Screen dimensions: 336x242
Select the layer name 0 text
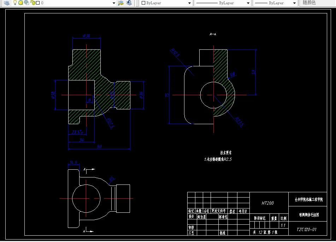[x=42, y=3]
